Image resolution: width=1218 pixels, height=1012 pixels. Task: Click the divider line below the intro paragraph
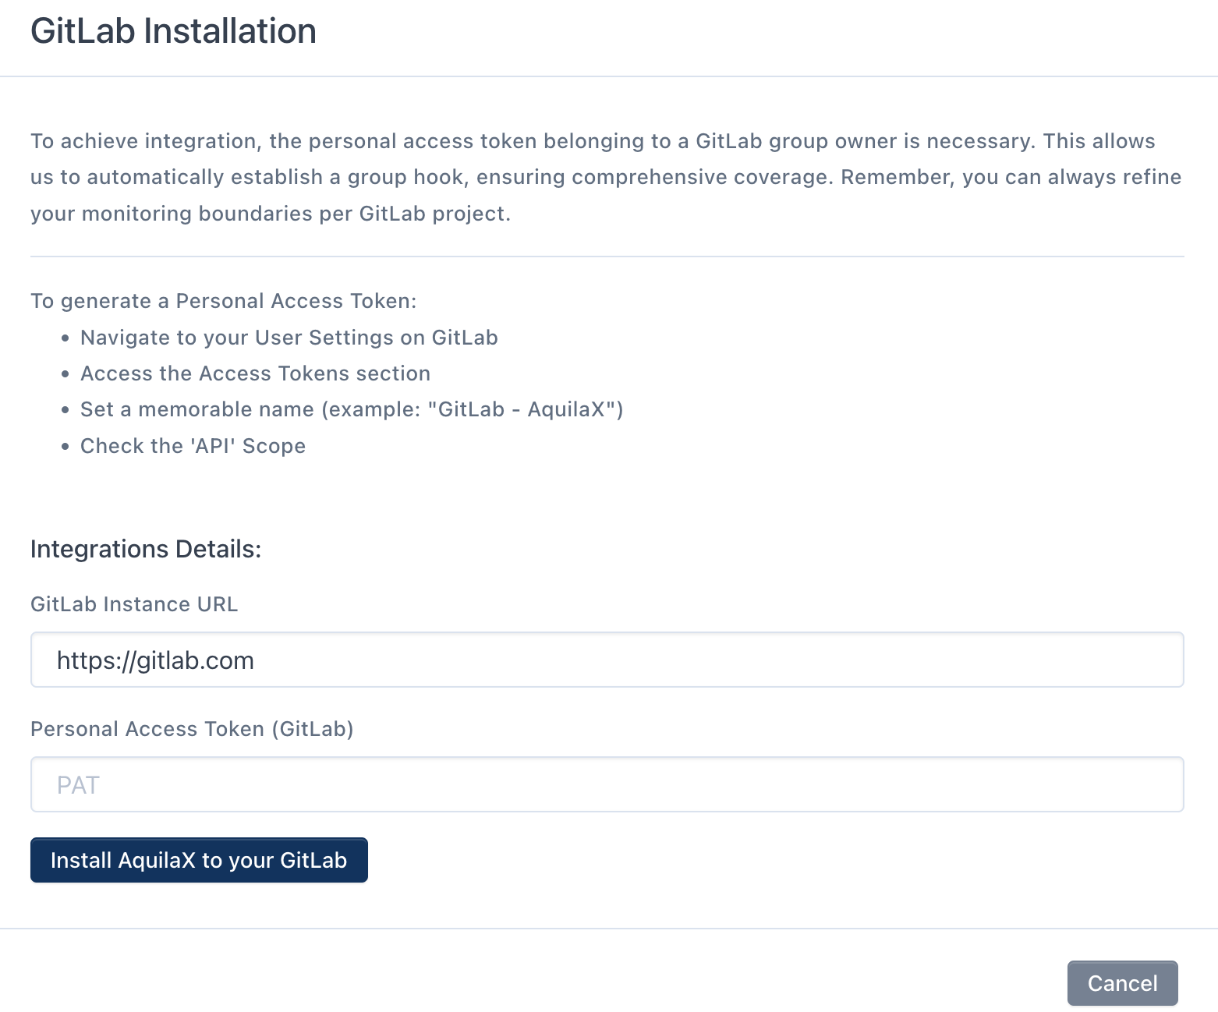pos(607,257)
